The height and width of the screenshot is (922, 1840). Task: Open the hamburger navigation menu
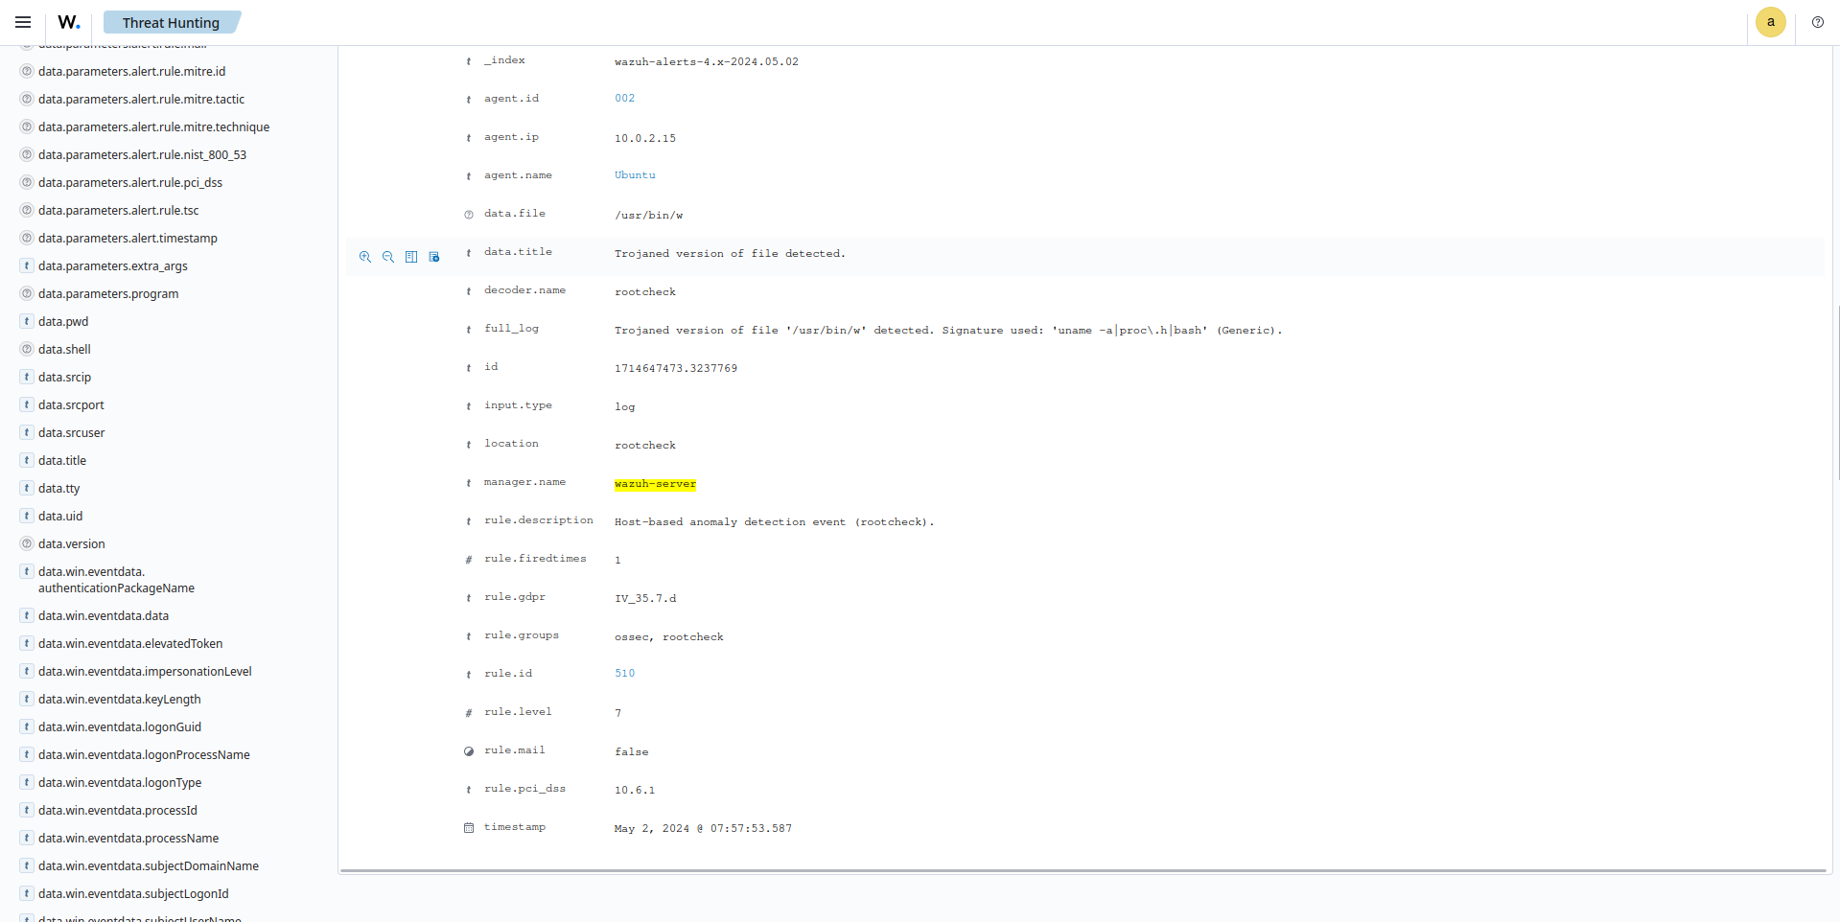click(23, 22)
